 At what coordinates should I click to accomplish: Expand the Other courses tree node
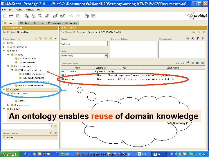[8, 105]
